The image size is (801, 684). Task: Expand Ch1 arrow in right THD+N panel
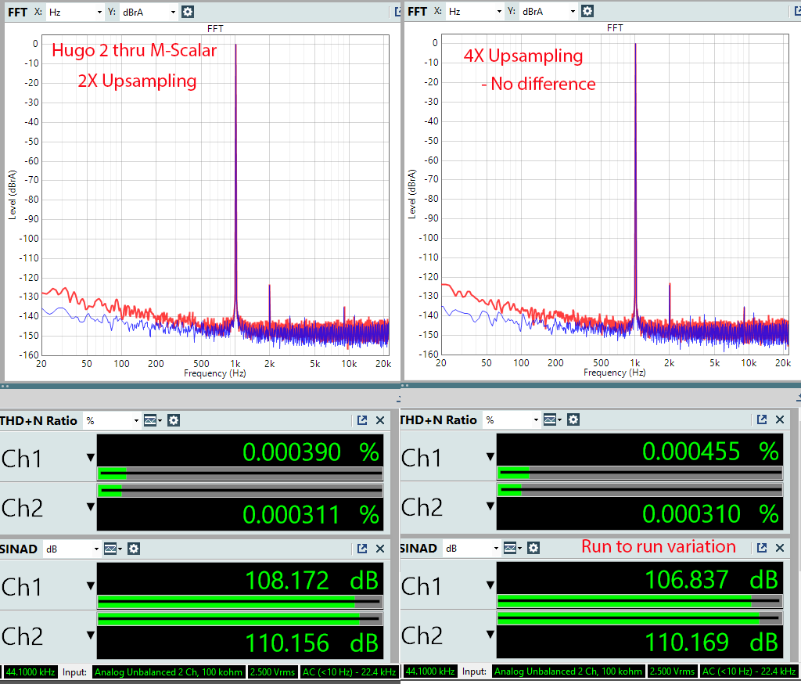(x=490, y=456)
